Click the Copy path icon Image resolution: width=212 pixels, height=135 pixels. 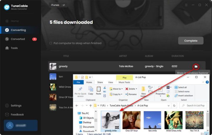[105, 92]
